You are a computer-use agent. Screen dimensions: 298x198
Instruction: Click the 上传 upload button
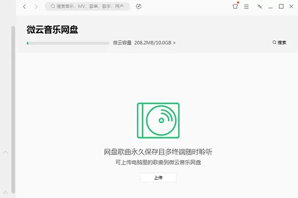(158, 178)
